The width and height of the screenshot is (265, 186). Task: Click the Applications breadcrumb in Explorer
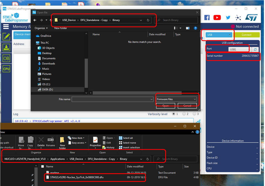pos(58,159)
